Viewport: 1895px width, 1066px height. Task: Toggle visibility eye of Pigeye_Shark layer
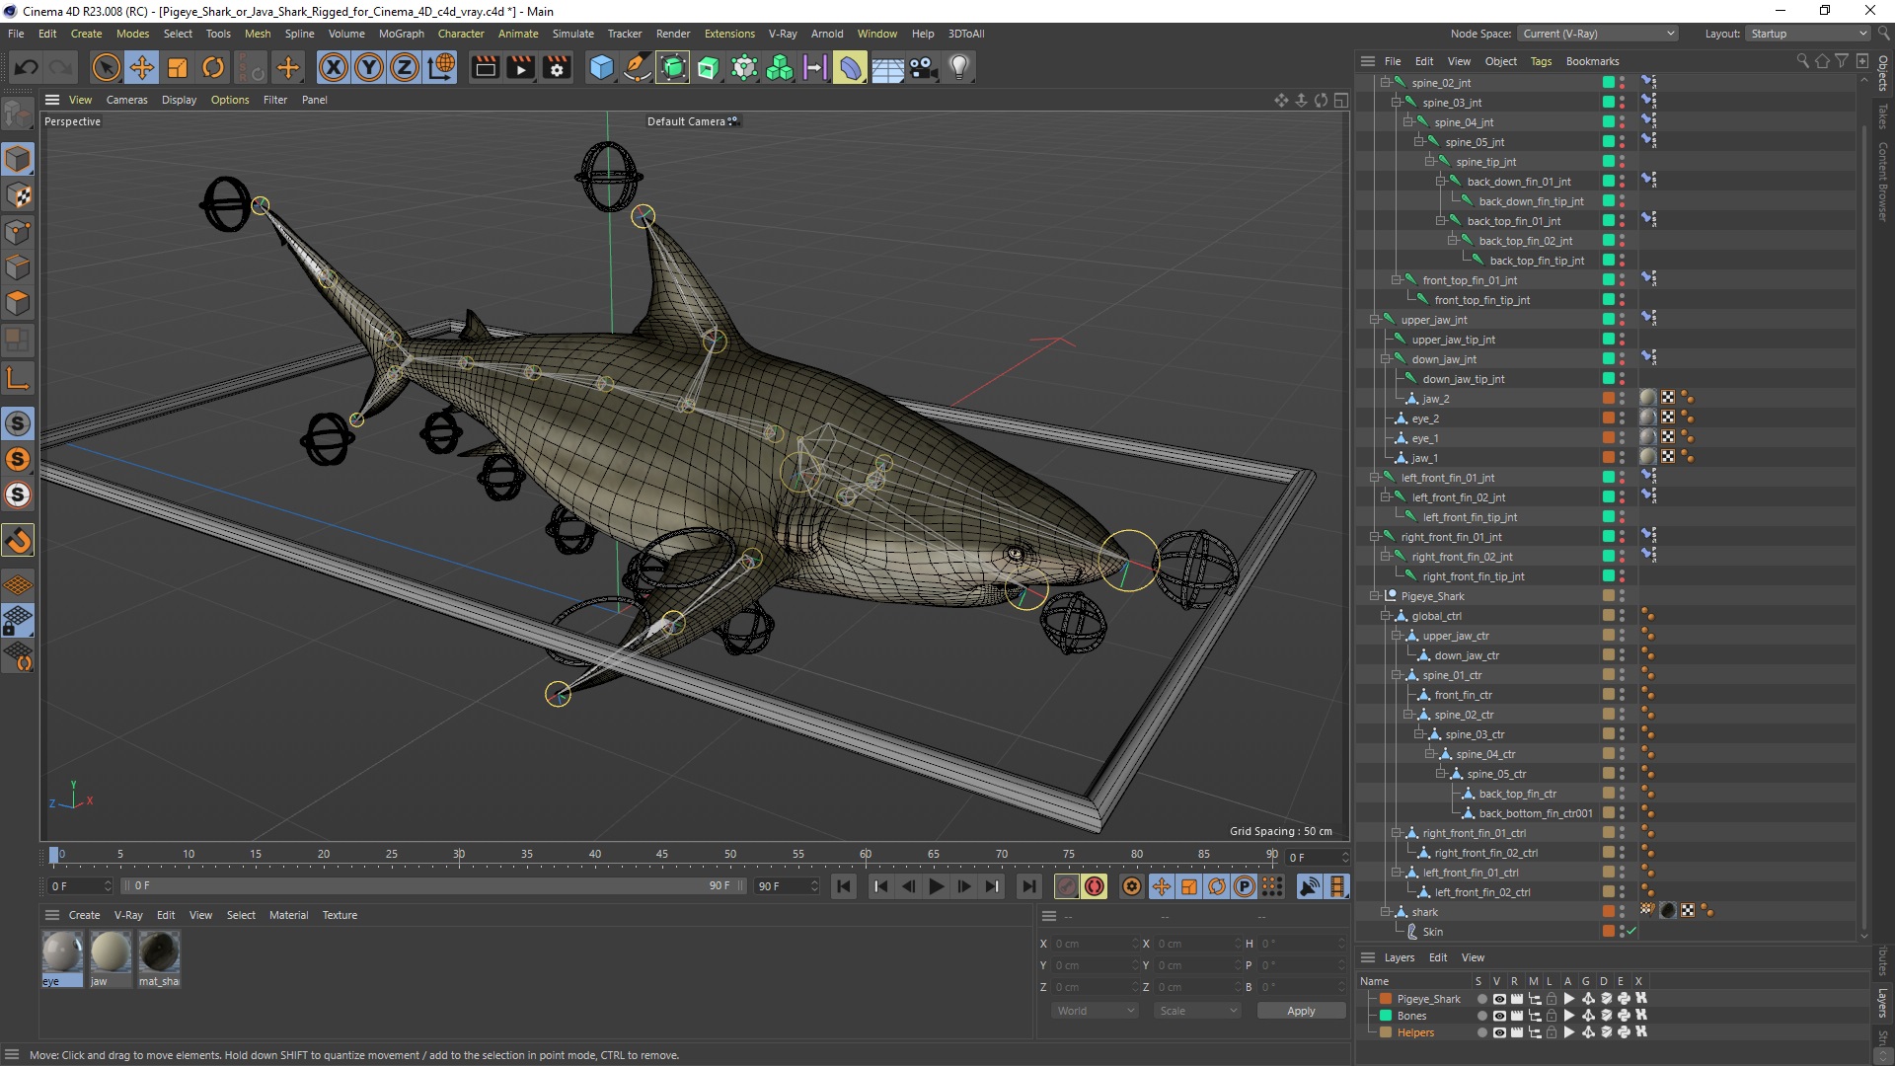pos(1499,999)
